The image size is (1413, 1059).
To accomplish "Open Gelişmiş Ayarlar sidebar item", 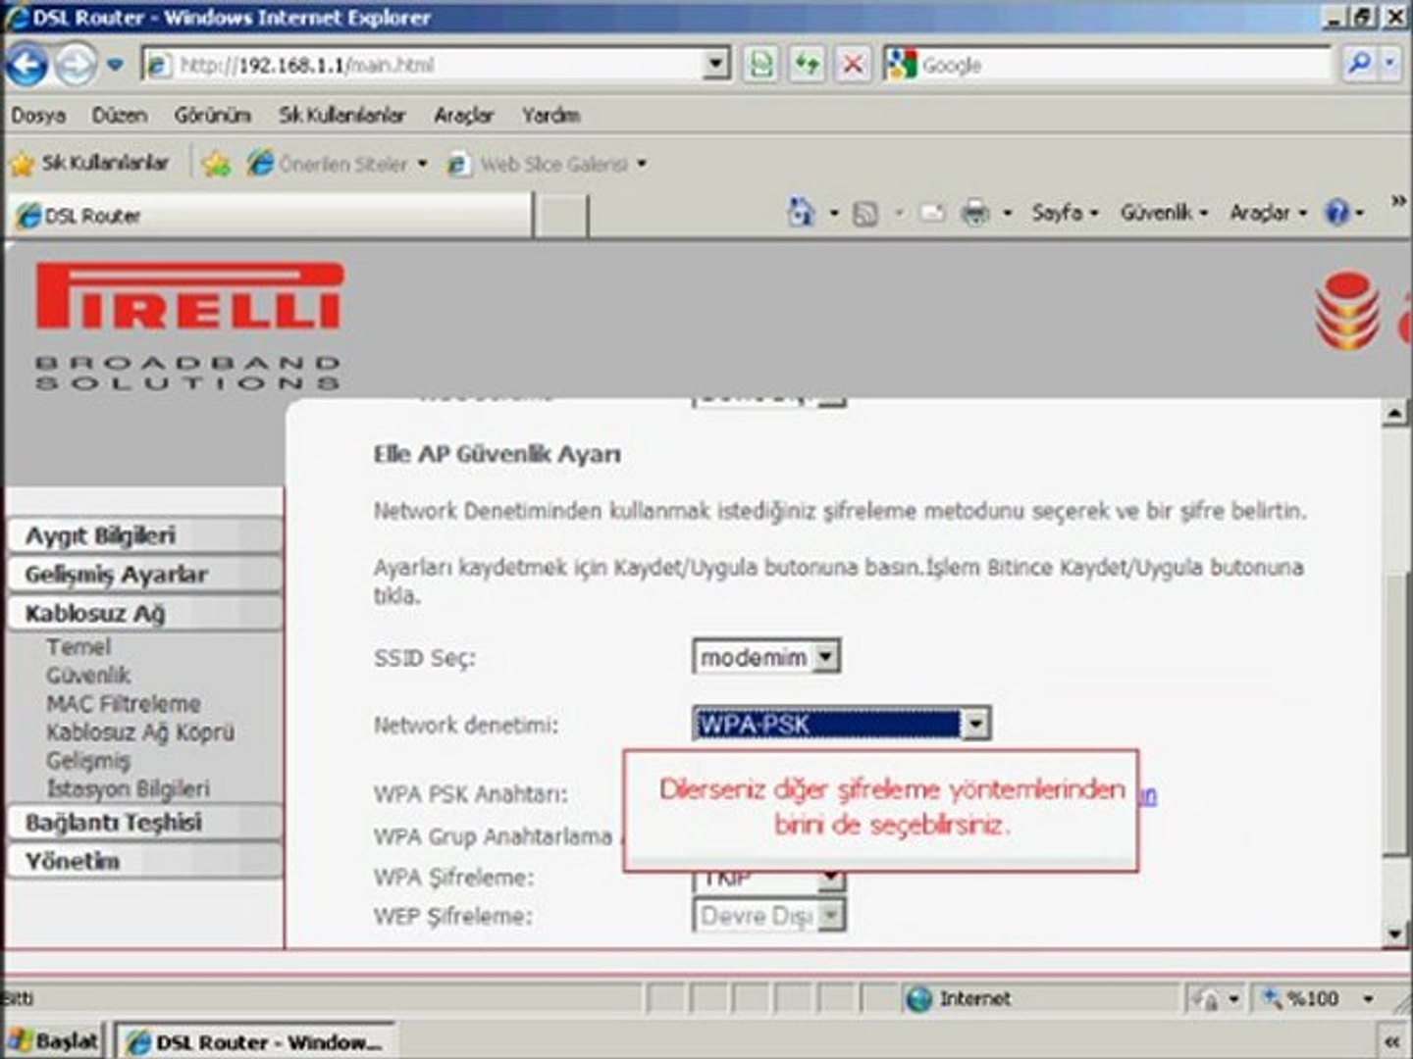I will click(x=144, y=575).
